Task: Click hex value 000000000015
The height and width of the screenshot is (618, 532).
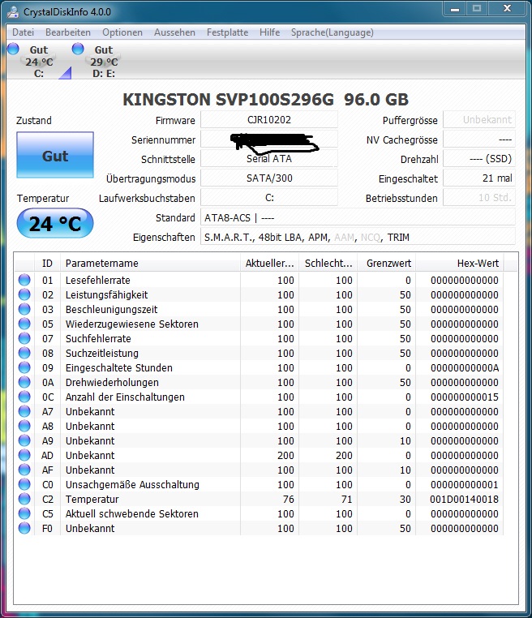Action: [x=464, y=397]
